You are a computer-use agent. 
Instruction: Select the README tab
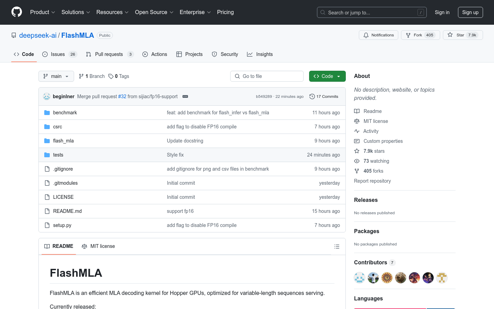point(59,246)
